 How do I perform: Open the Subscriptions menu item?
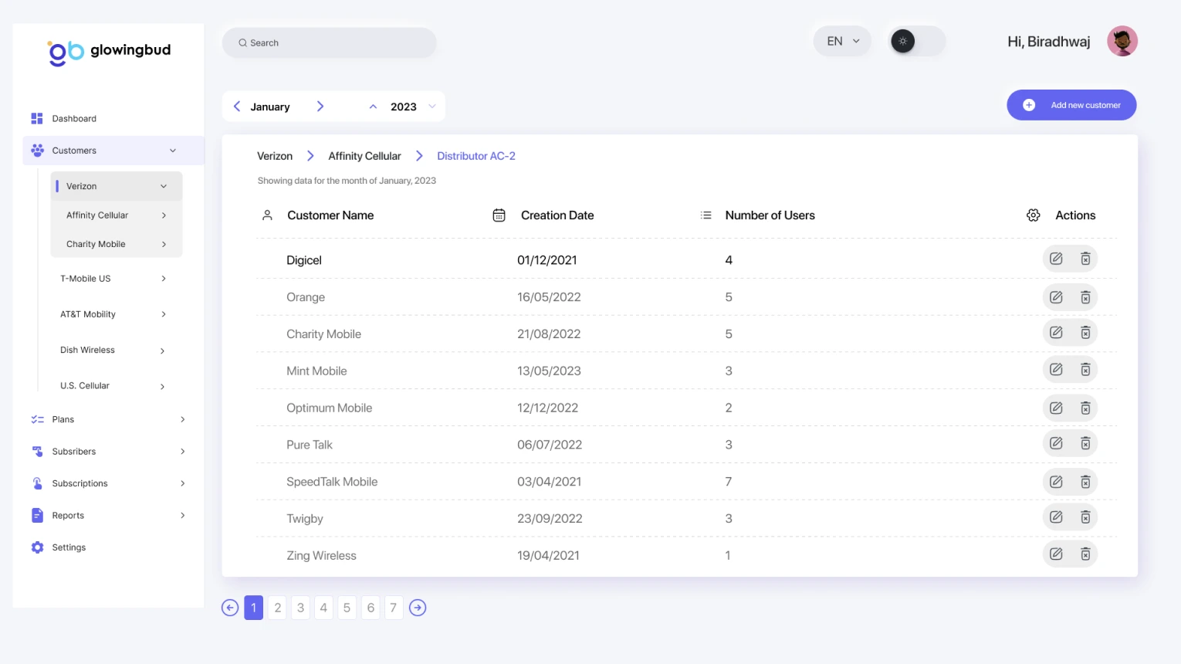point(108,483)
